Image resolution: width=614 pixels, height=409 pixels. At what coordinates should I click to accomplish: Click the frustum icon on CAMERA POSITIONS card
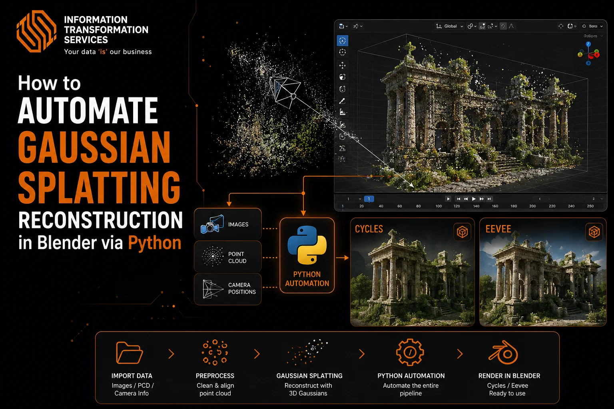[213, 289]
